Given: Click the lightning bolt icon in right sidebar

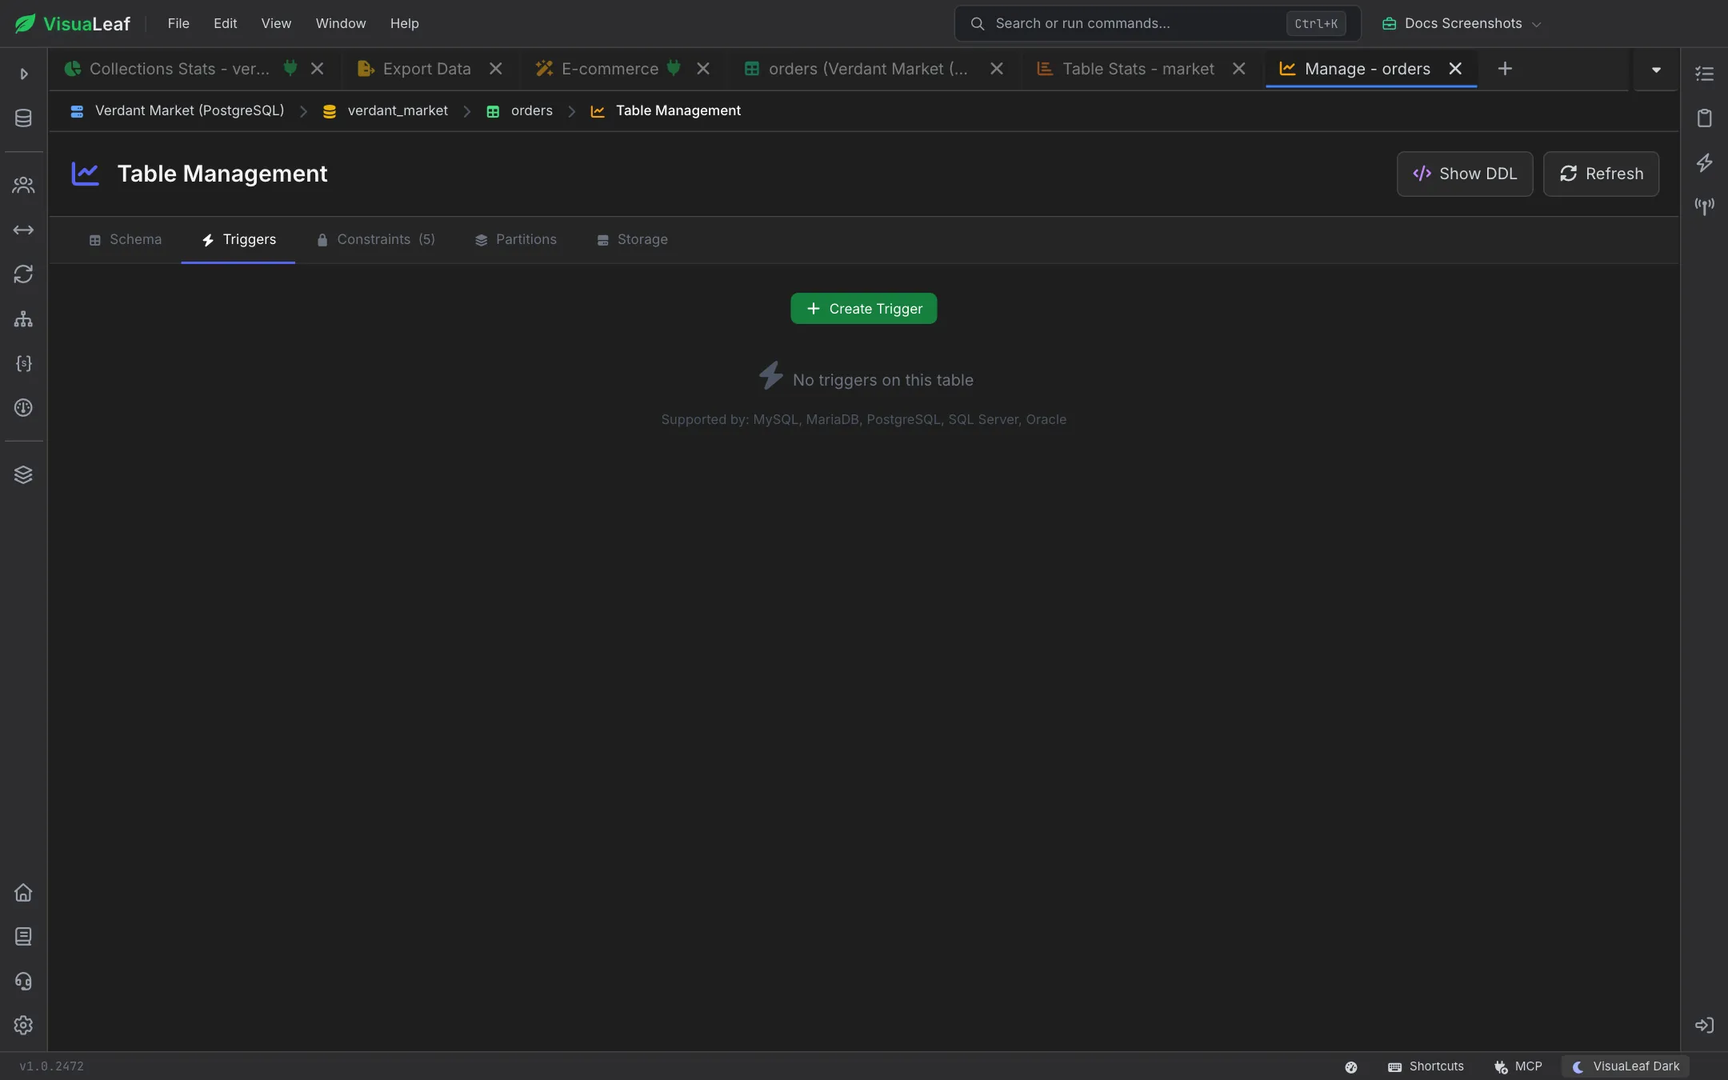Looking at the screenshot, I should tap(1705, 162).
